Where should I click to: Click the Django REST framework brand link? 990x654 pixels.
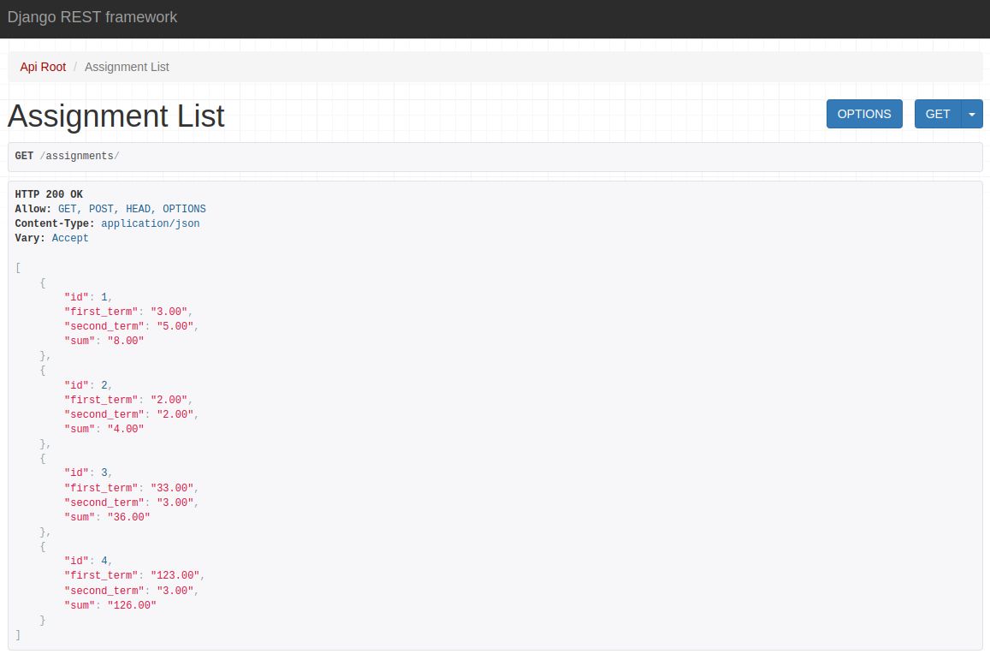coord(92,17)
